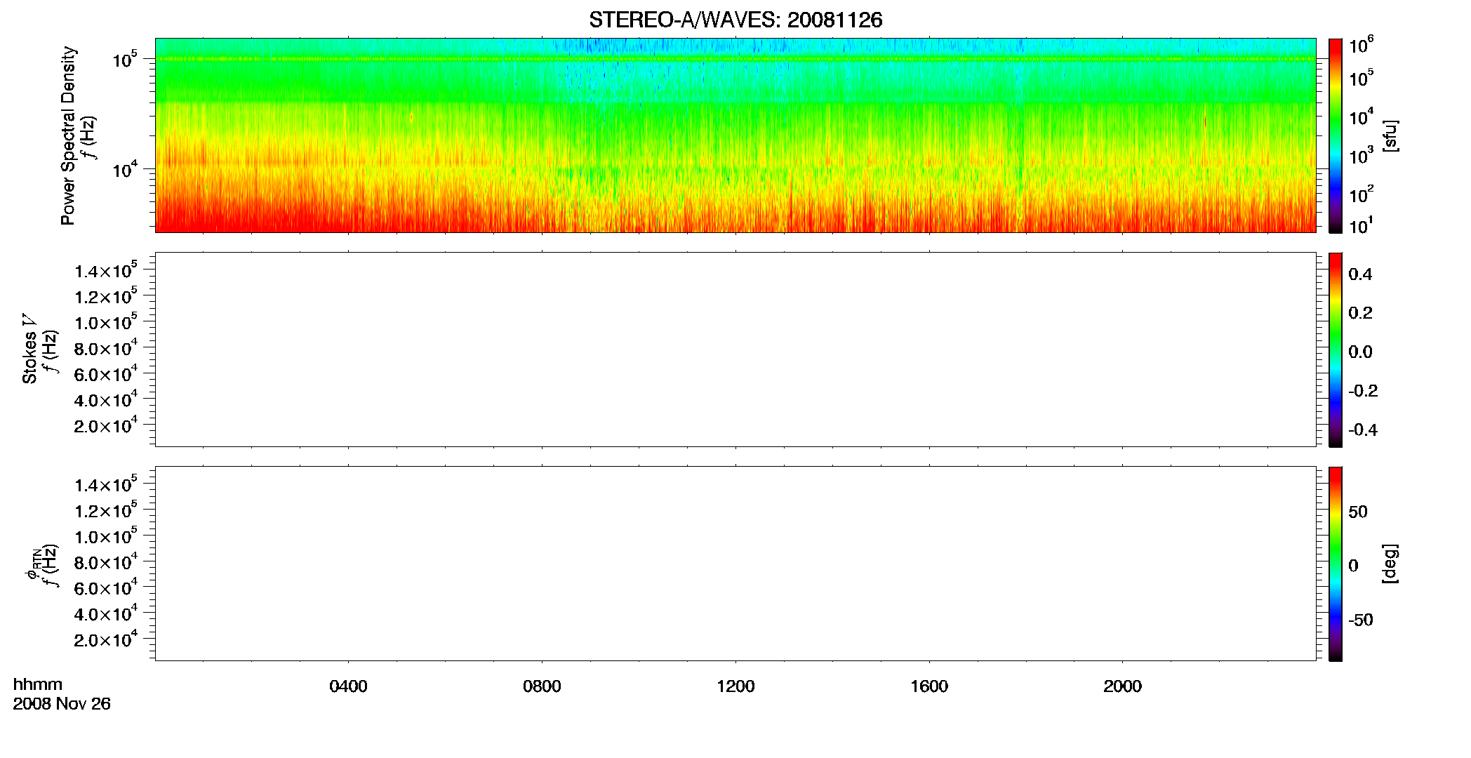Click the 0.4 tick on Stokes color bar
The image size is (1471, 758).
point(1360,274)
